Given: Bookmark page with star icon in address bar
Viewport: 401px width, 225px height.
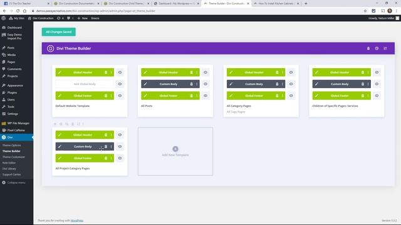Looking at the screenshot, I should coord(365,11).
